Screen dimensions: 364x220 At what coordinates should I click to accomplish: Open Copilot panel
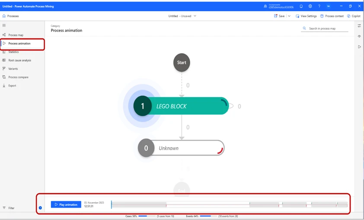(x=354, y=16)
